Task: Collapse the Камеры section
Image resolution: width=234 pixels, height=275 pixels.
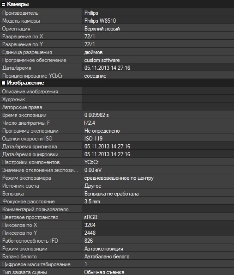Action: [3, 5]
